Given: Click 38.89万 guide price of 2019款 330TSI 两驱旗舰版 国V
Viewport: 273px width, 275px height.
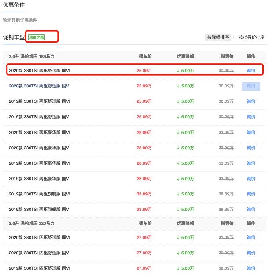Looking at the screenshot, I should [226, 210].
